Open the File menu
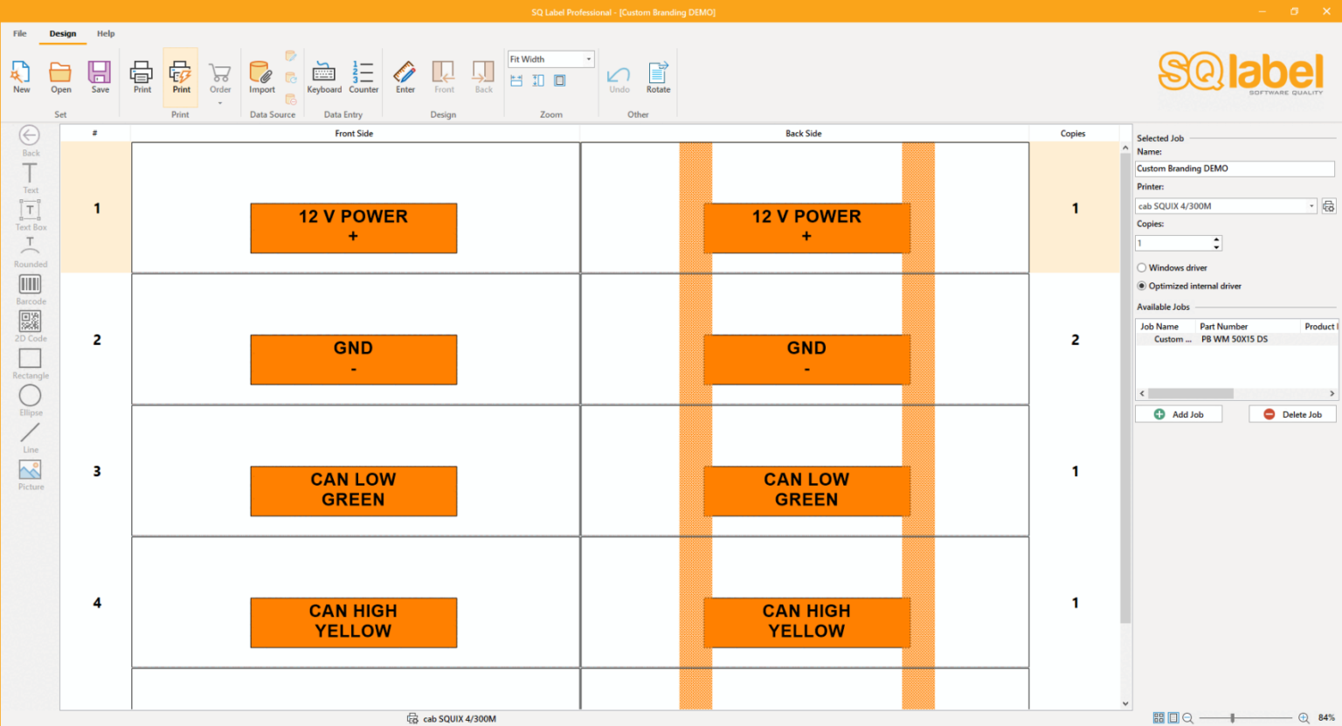1342x726 pixels. [20, 33]
